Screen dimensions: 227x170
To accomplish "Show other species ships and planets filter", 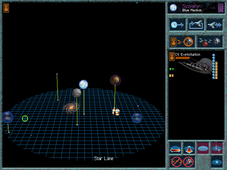I will click(210, 42).
